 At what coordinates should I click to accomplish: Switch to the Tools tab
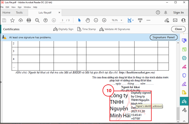coord(19,13)
